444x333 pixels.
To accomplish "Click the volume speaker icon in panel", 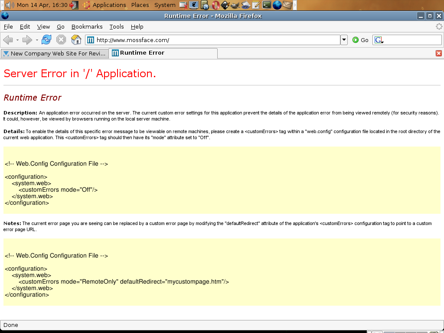I will [x=10, y=5].
